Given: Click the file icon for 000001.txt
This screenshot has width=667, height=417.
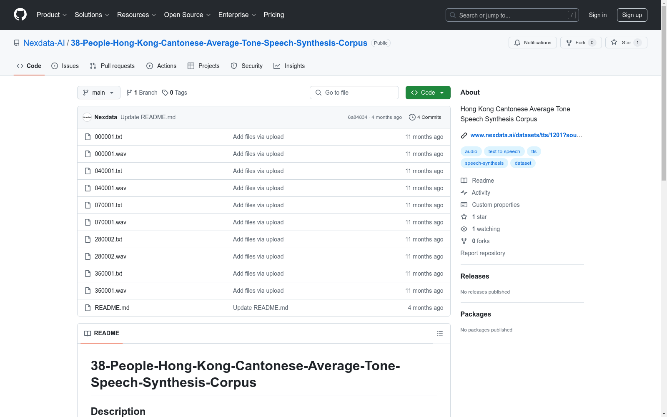Looking at the screenshot, I should coord(88,137).
